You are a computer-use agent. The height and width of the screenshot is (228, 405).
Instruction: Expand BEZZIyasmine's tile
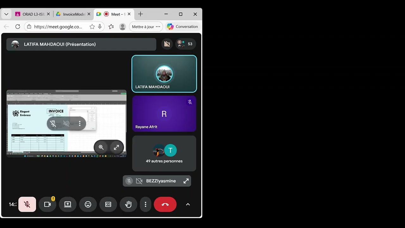[186, 181]
